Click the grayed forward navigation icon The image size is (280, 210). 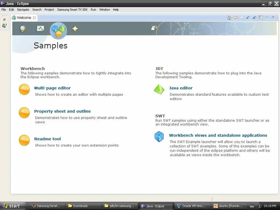point(242,17)
